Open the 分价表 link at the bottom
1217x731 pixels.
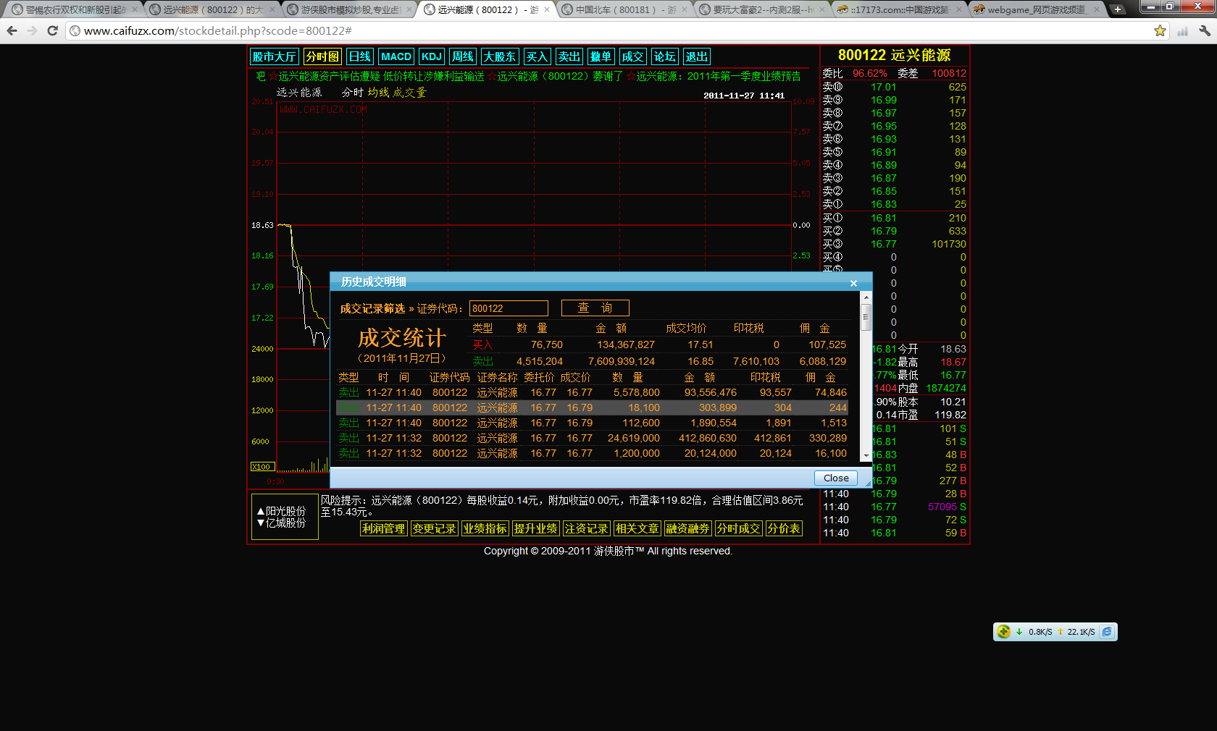tap(784, 528)
